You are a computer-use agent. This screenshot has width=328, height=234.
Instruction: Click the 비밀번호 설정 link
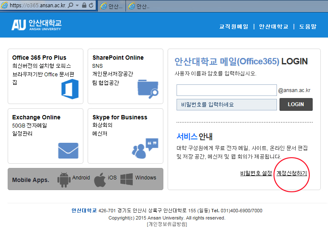pyautogui.click(x=256, y=173)
